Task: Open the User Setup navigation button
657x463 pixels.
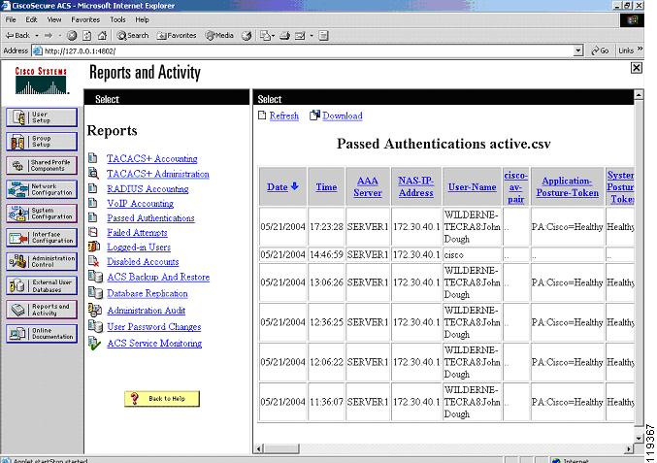Action: (x=42, y=117)
